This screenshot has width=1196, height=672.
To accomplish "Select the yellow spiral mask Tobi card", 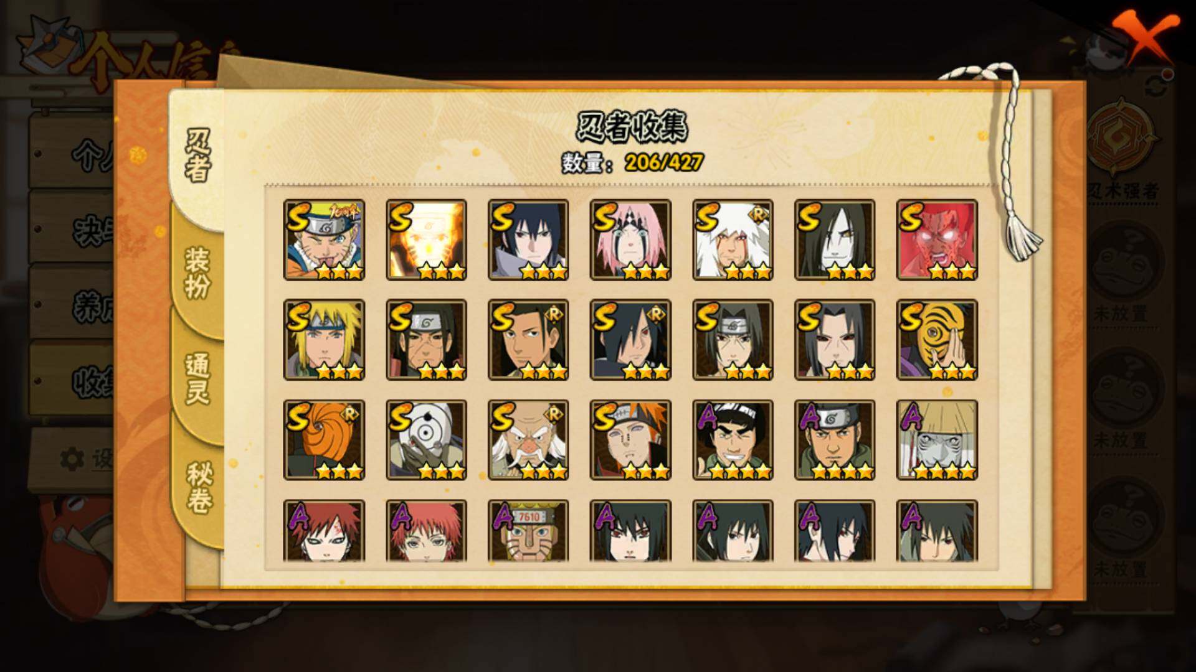I will [937, 340].
